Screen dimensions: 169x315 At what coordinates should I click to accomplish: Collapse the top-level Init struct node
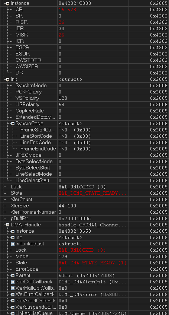pyautogui.click(x=8, y=80)
